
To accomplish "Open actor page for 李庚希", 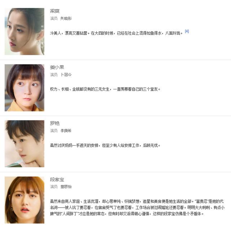I will [66, 130].
